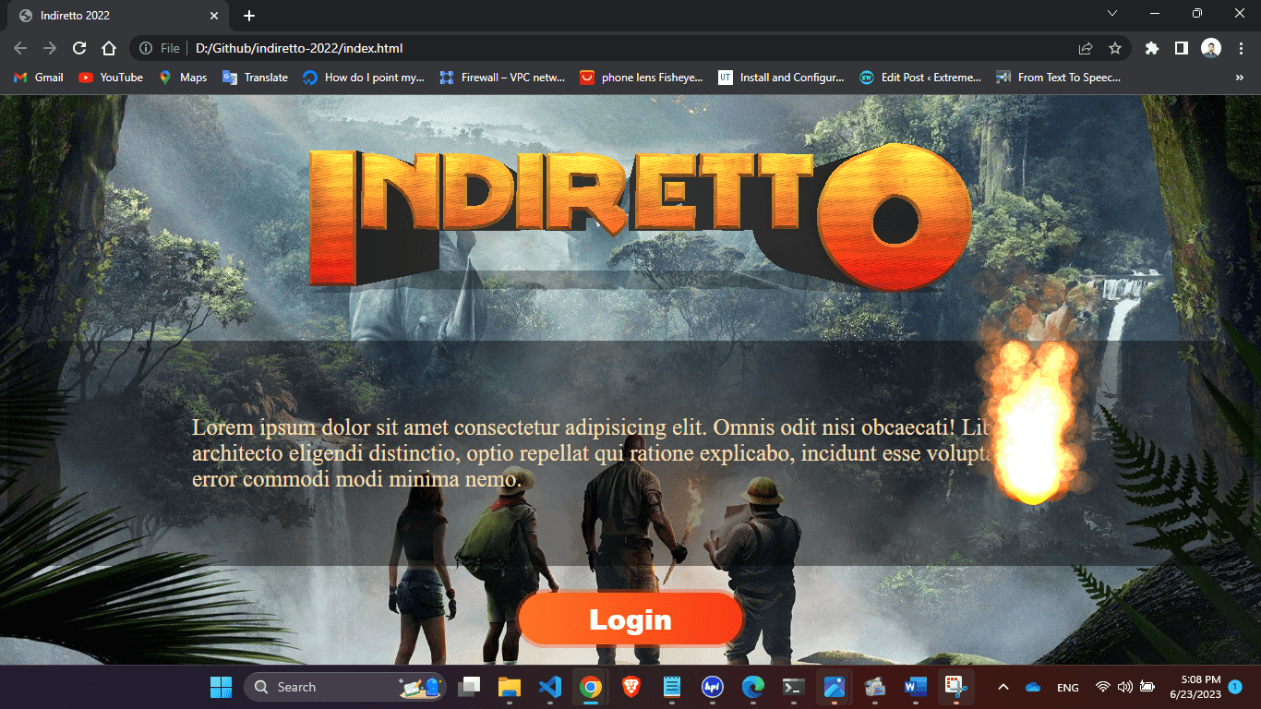Open a new browser tab

point(249,16)
